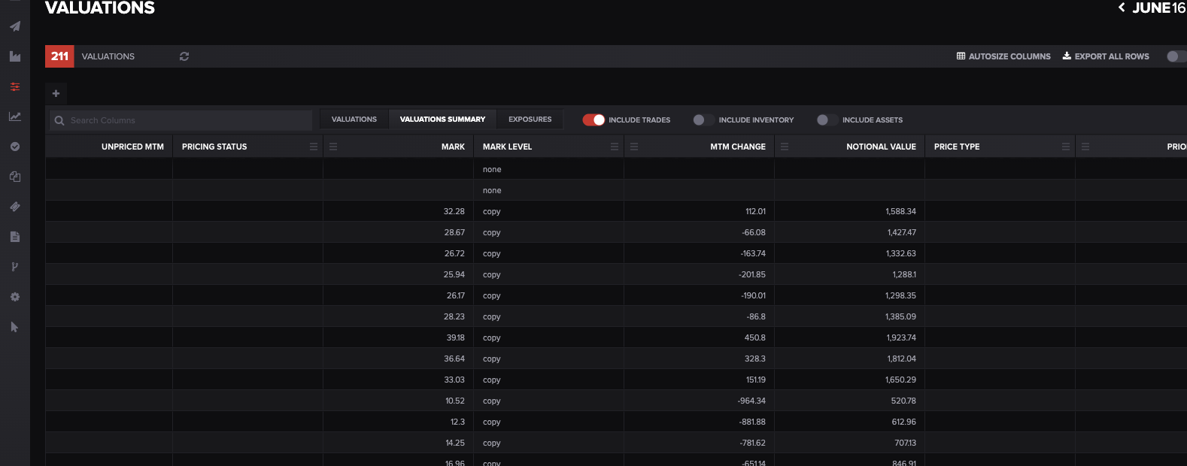Open the check circle sidebar icon
Screen dimensions: 1187x466
15,147
